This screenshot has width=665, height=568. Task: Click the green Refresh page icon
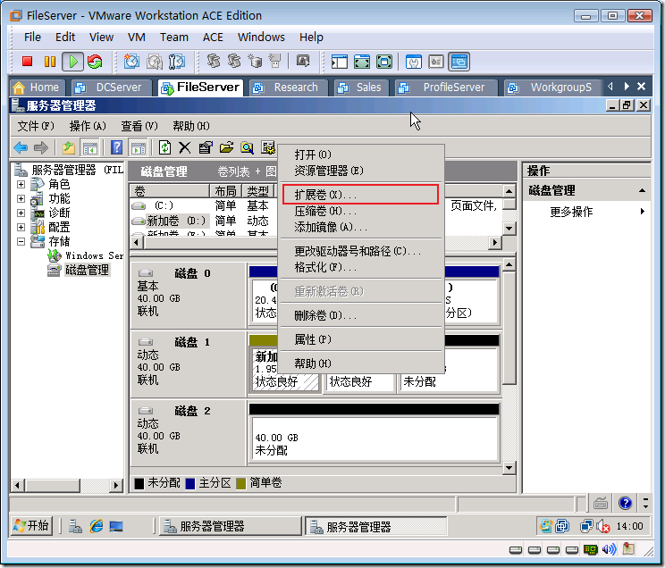coord(164,147)
